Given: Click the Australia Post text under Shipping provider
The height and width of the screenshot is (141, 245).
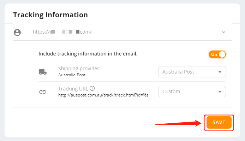Looking at the screenshot, I should (x=72, y=75).
